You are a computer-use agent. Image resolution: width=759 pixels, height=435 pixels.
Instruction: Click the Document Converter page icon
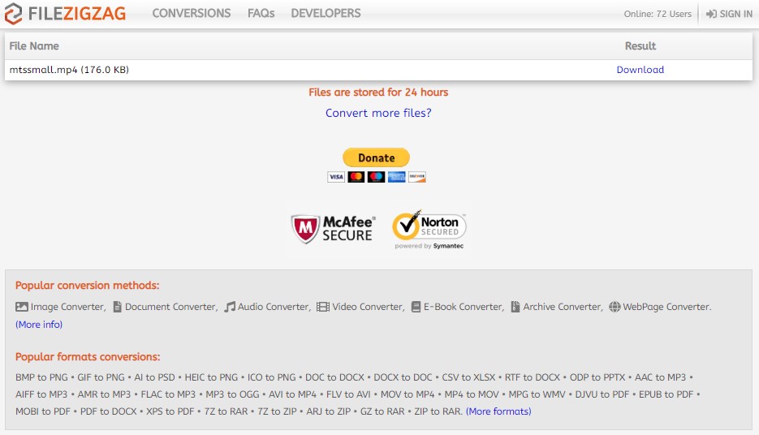click(117, 307)
